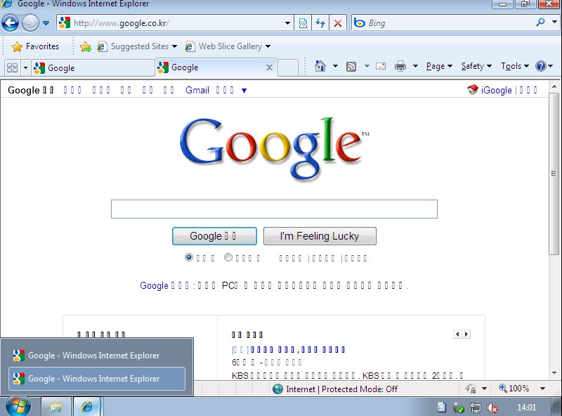Viewport: 562px width, 416px height.
Task: Open search provider dropdown beside magnifier
Action: 554,22
